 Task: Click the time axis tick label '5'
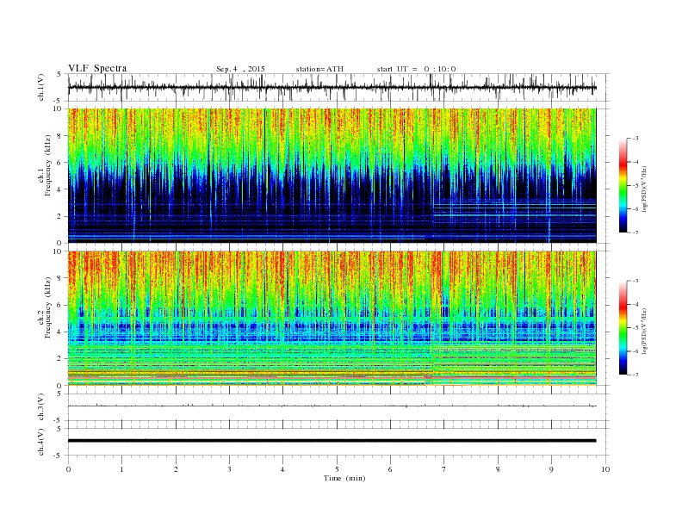tap(337, 469)
